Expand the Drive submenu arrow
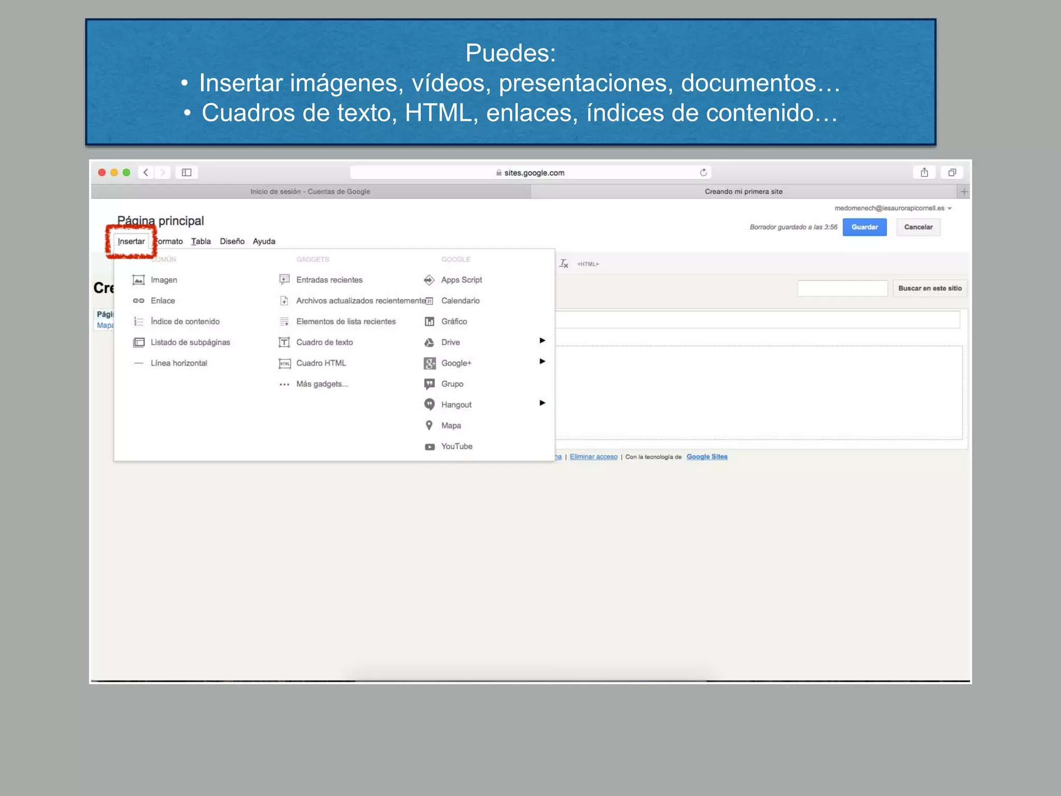The width and height of the screenshot is (1061, 796). coord(542,340)
